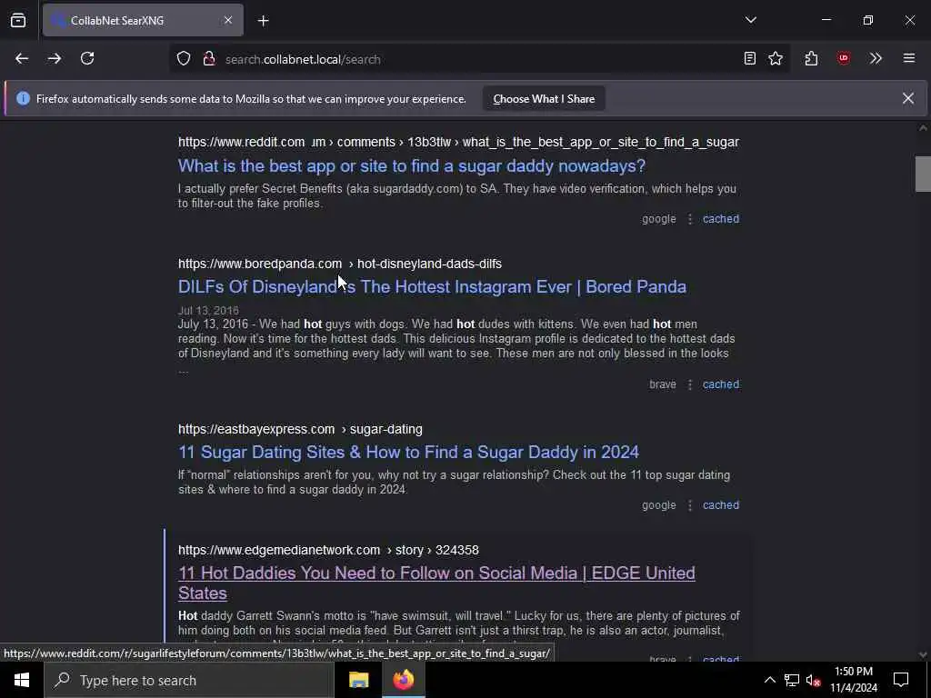The image size is (931, 698).
Task: Click page scrollbar thumb
Action: (923, 174)
